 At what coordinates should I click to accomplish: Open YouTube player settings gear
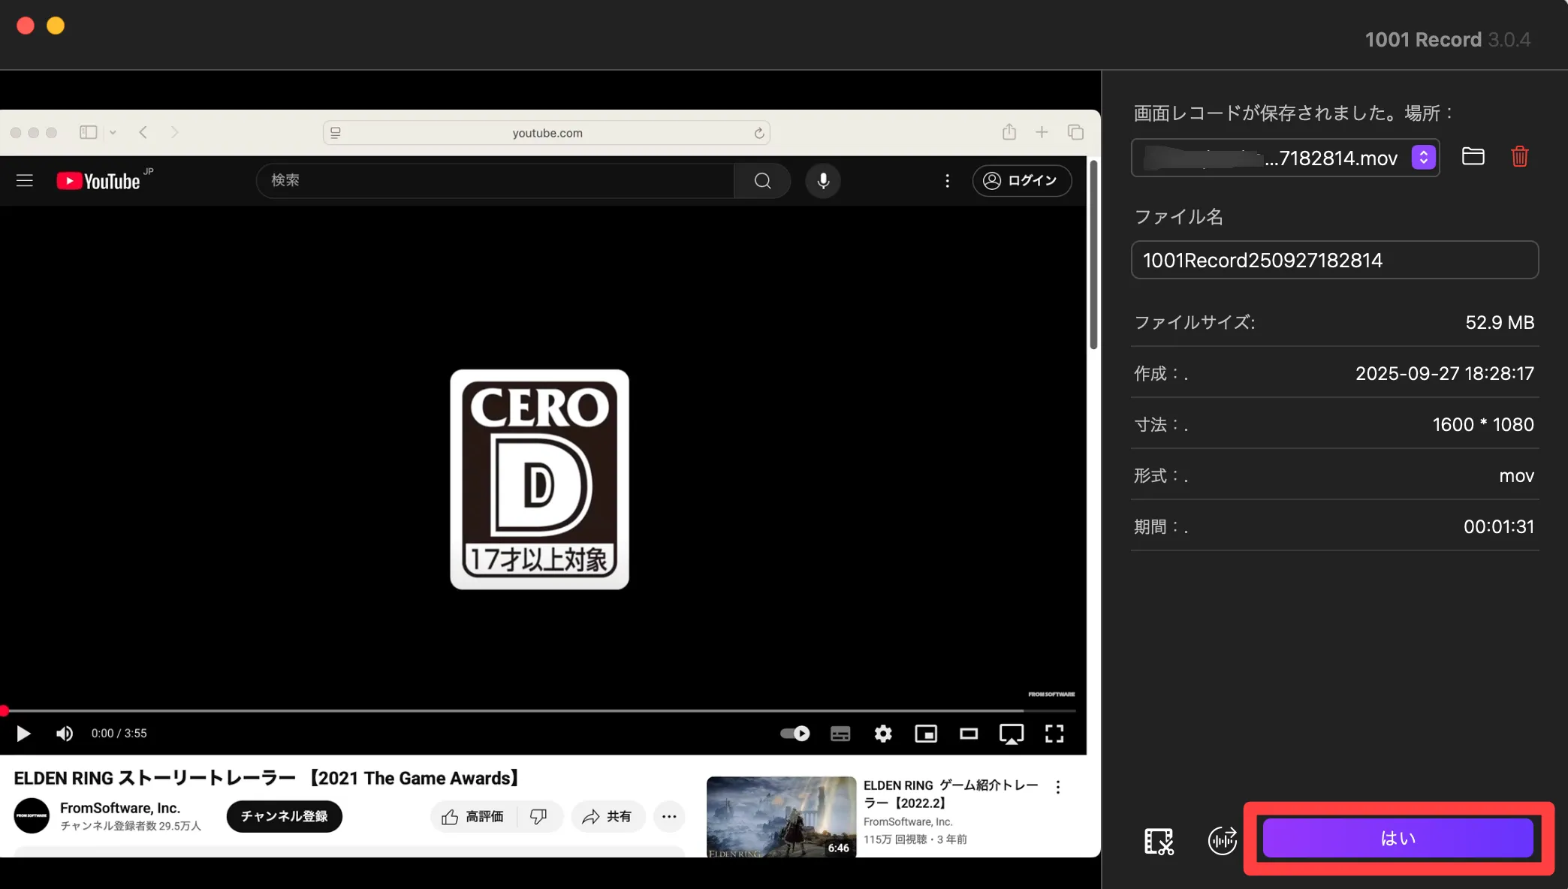point(883,734)
